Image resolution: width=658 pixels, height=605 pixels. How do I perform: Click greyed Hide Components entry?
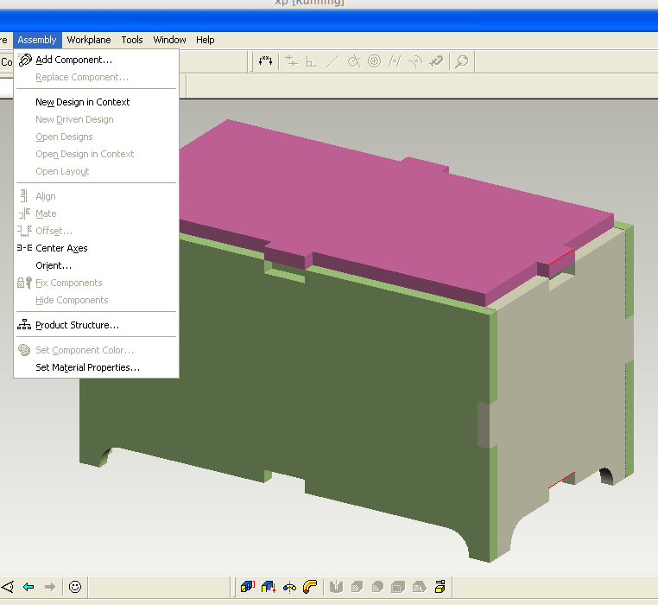click(x=97, y=300)
